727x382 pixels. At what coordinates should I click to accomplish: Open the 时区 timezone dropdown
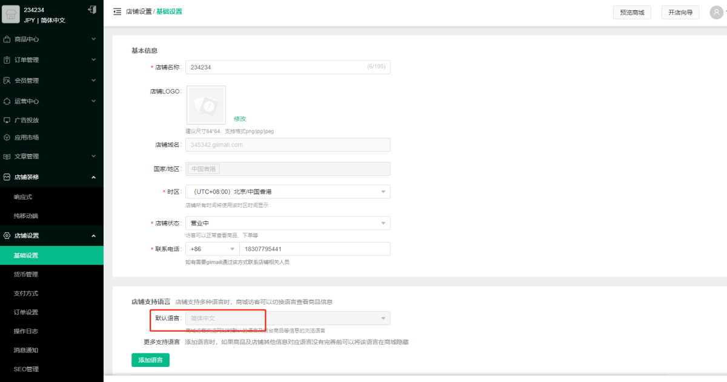[288, 192]
